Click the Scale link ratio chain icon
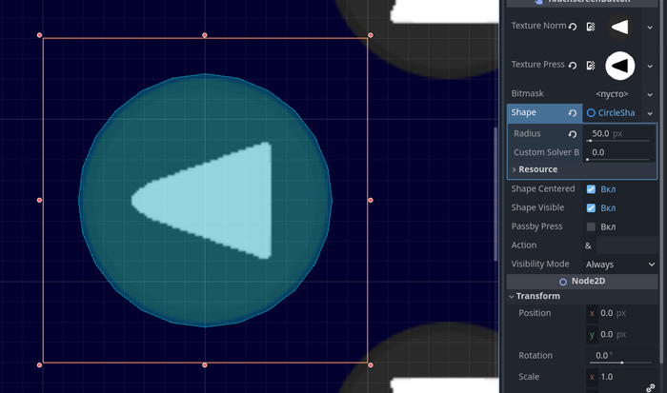This screenshot has width=667, height=393. [651, 387]
